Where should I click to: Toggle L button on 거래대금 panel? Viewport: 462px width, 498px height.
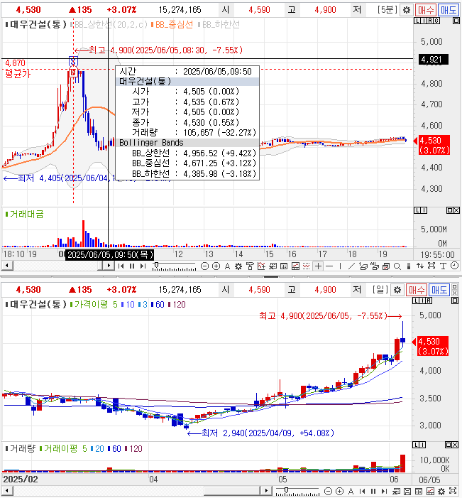click(417, 210)
